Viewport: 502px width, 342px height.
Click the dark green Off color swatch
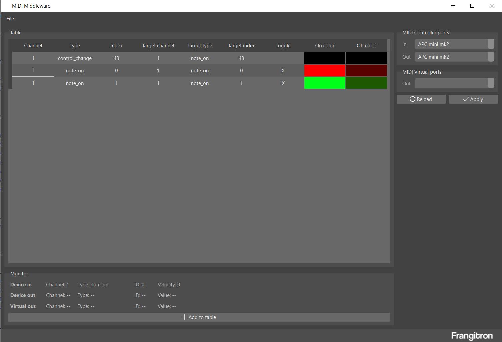coord(366,83)
